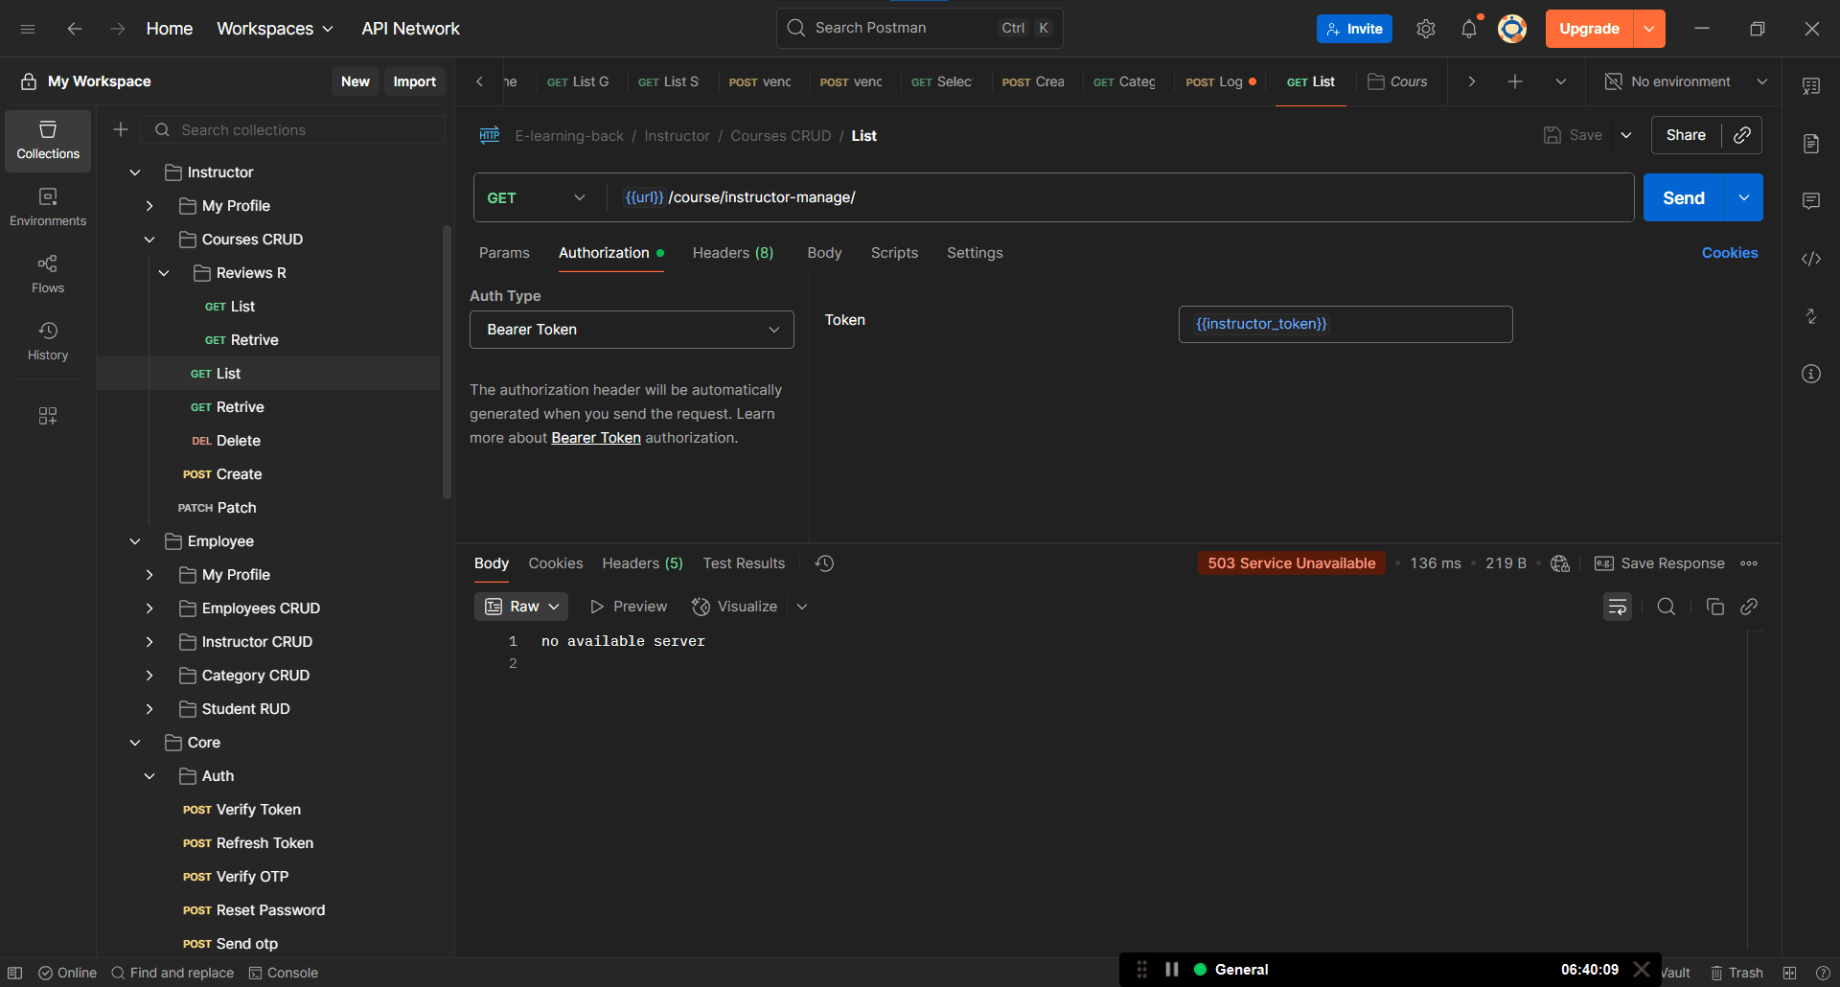
Task: Click the New button
Action: (x=356, y=81)
